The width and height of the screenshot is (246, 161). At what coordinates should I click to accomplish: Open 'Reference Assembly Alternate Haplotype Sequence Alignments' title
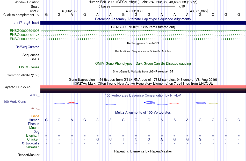[x=143, y=19]
